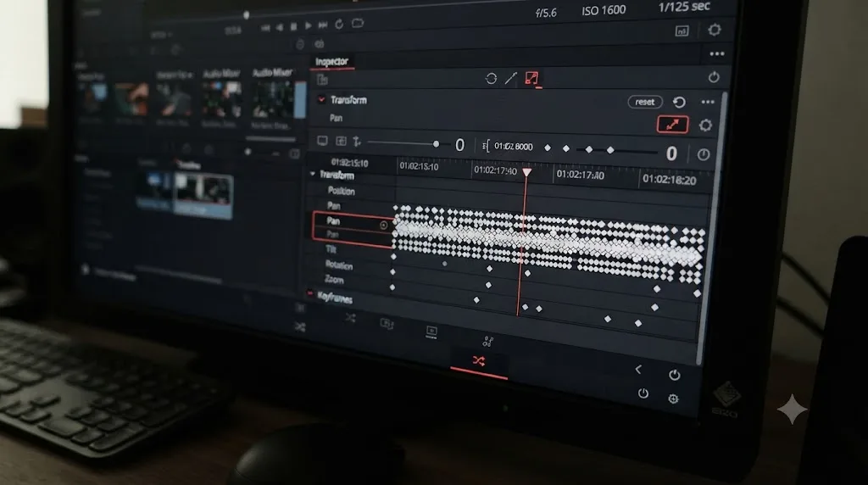Click the playhead marker on the keyframe ruler
Image resolution: width=868 pixels, height=485 pixels.
click(527, 172)
